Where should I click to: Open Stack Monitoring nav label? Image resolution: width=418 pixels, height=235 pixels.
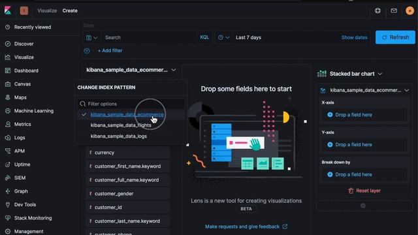(x=33, y=218)
